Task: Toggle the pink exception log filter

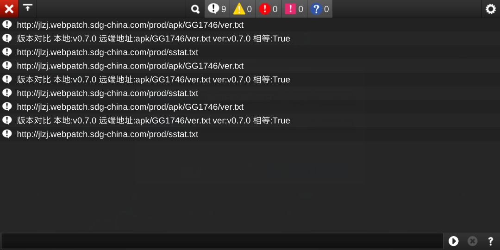Action: pyautogui.click(x=294, y=9)
